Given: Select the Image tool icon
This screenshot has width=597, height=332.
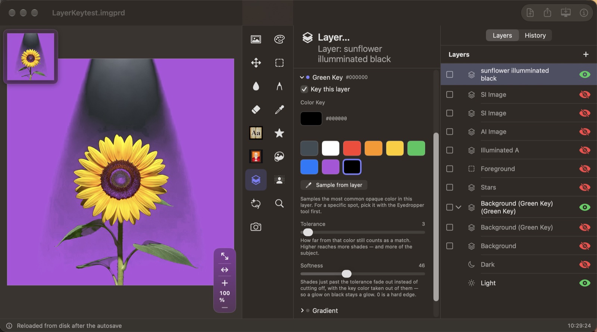Looking at the screenshot, I should pyautogui.click(x=256, y=39).
